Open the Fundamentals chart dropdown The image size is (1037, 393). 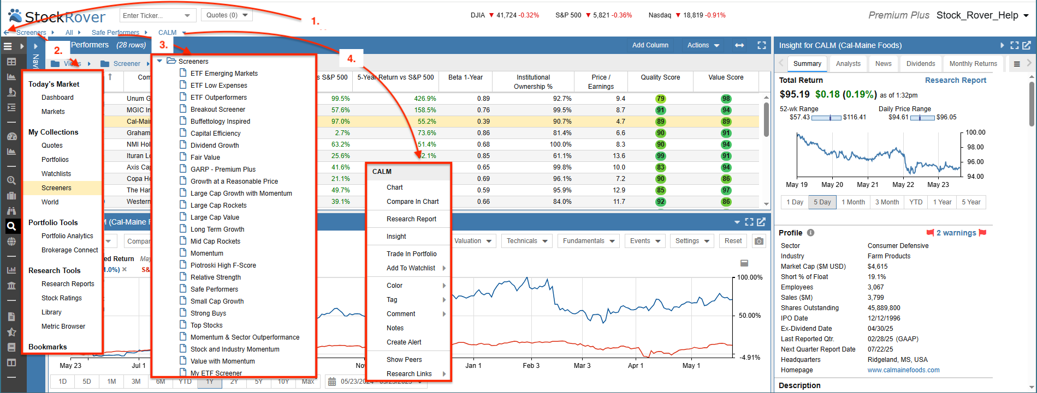pos(589,241)
